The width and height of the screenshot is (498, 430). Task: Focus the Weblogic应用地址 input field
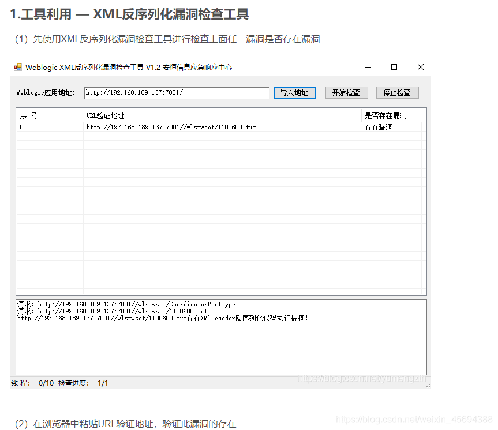pyautogui.click(x=177, y=93)
